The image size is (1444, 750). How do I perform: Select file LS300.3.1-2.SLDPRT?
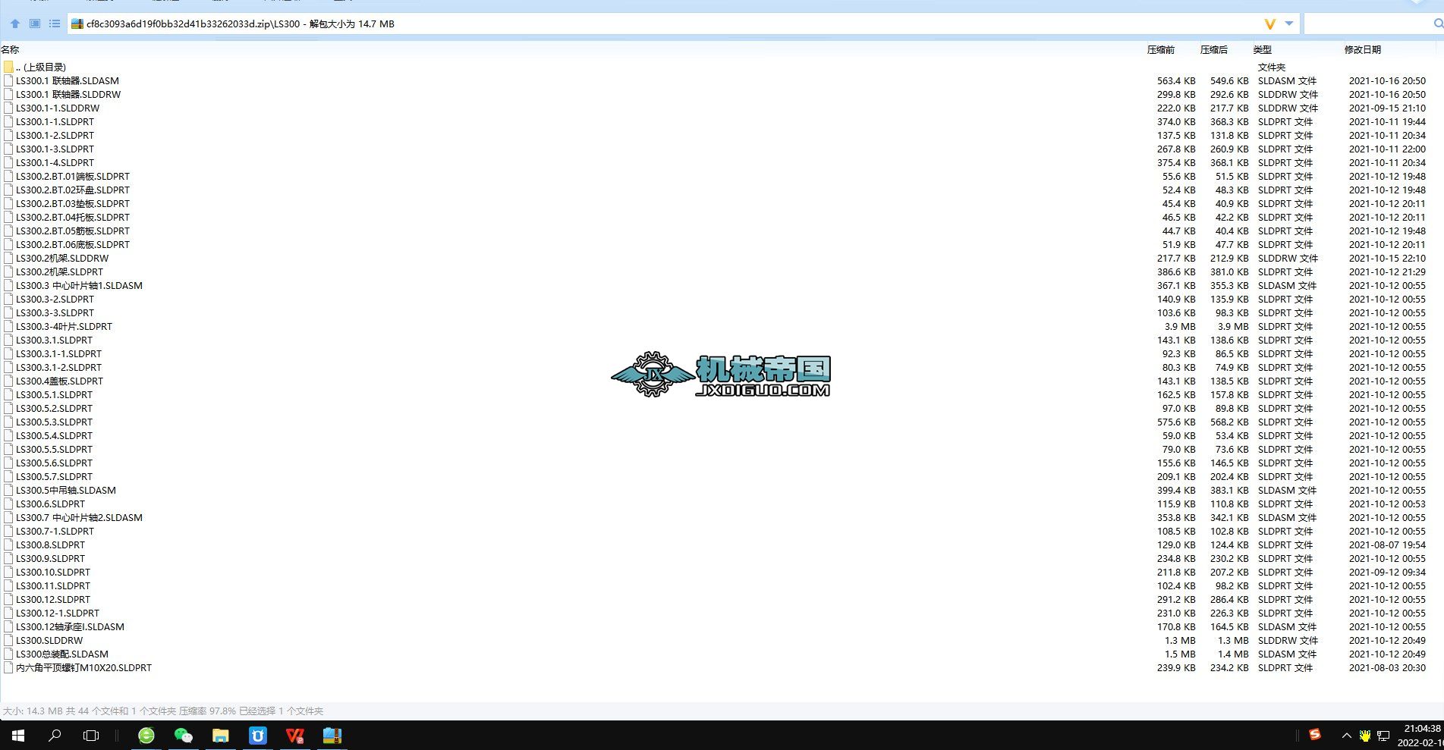pos(58,367)
